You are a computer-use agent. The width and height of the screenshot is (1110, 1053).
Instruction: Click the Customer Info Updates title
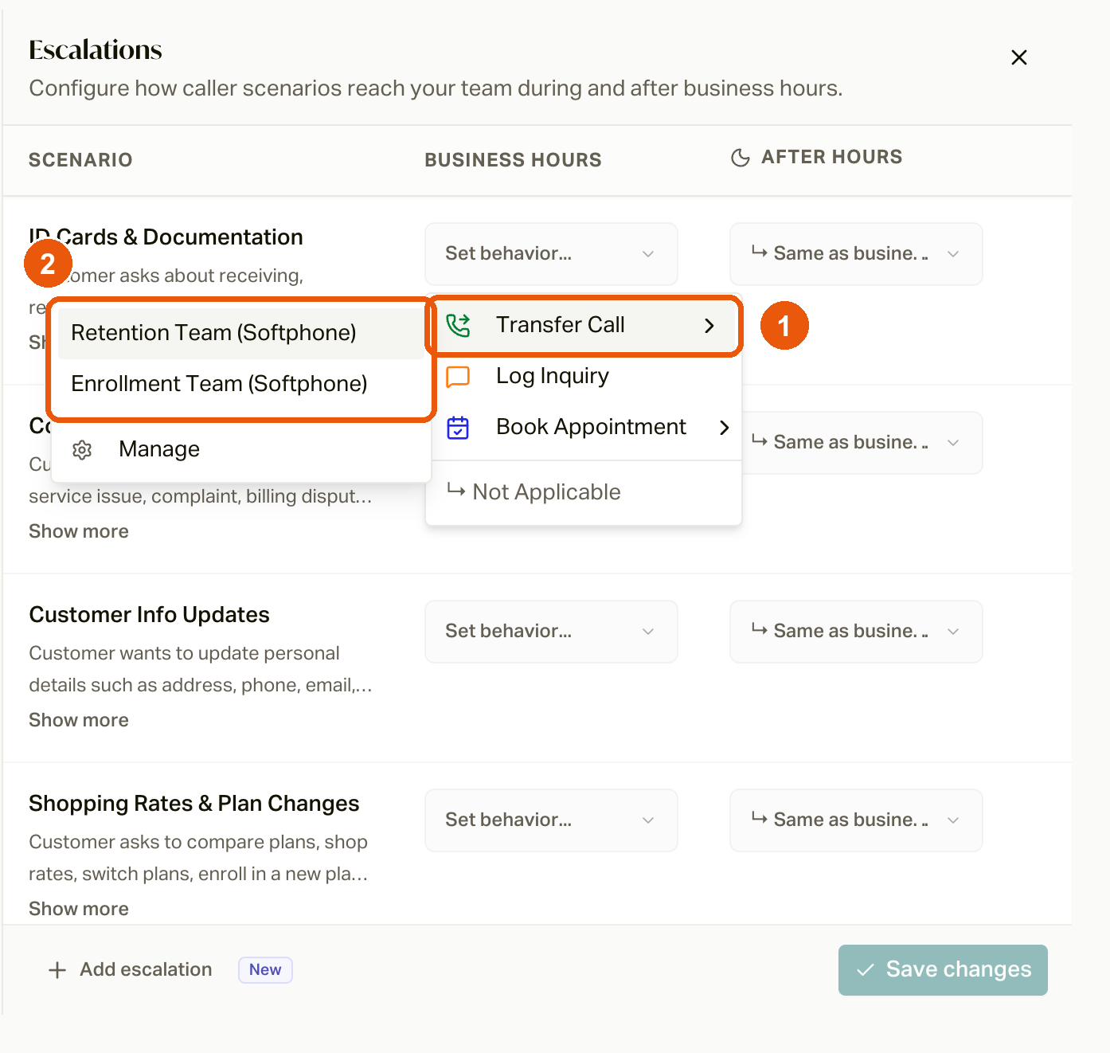(149, 615)
